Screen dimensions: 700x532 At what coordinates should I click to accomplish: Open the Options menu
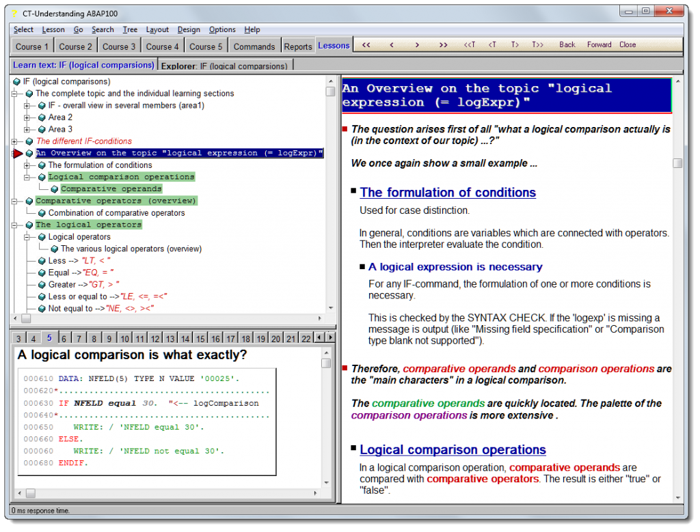(x=222, y=29)
